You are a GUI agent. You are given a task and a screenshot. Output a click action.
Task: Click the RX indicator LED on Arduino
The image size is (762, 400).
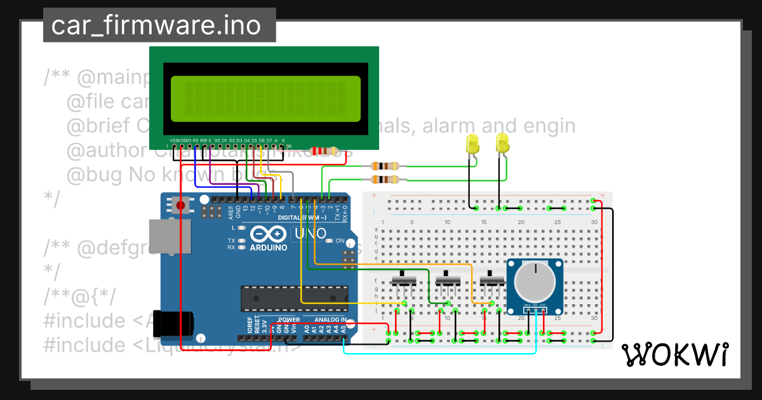(241, 248)
